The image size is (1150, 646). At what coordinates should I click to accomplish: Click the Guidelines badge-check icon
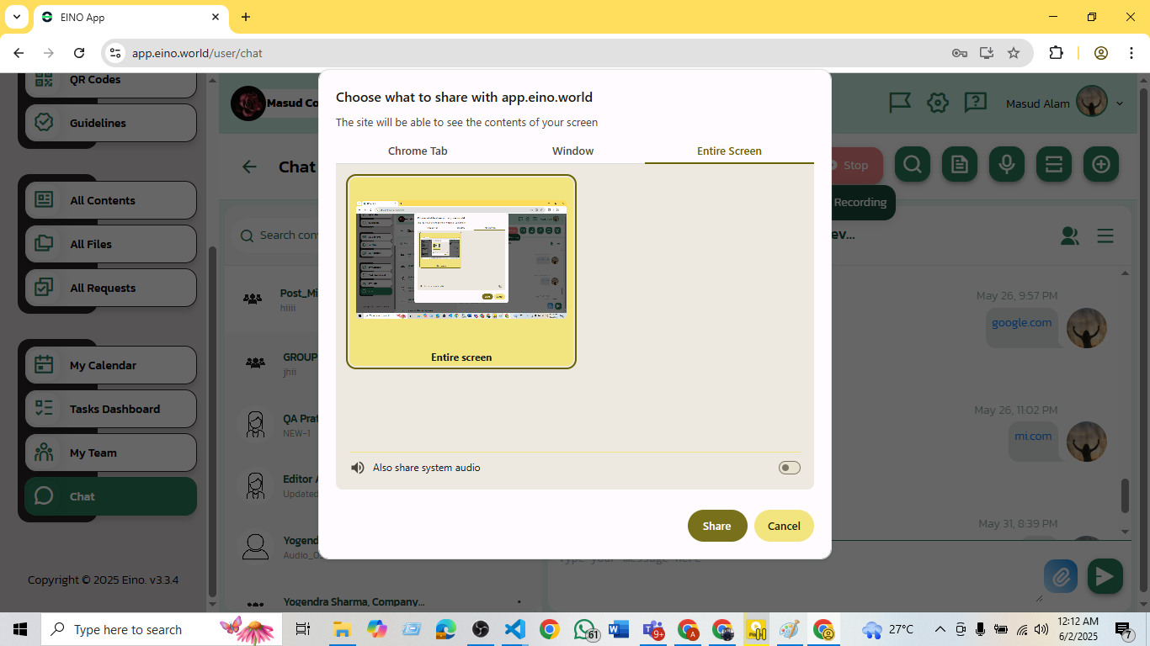point(45,123)
